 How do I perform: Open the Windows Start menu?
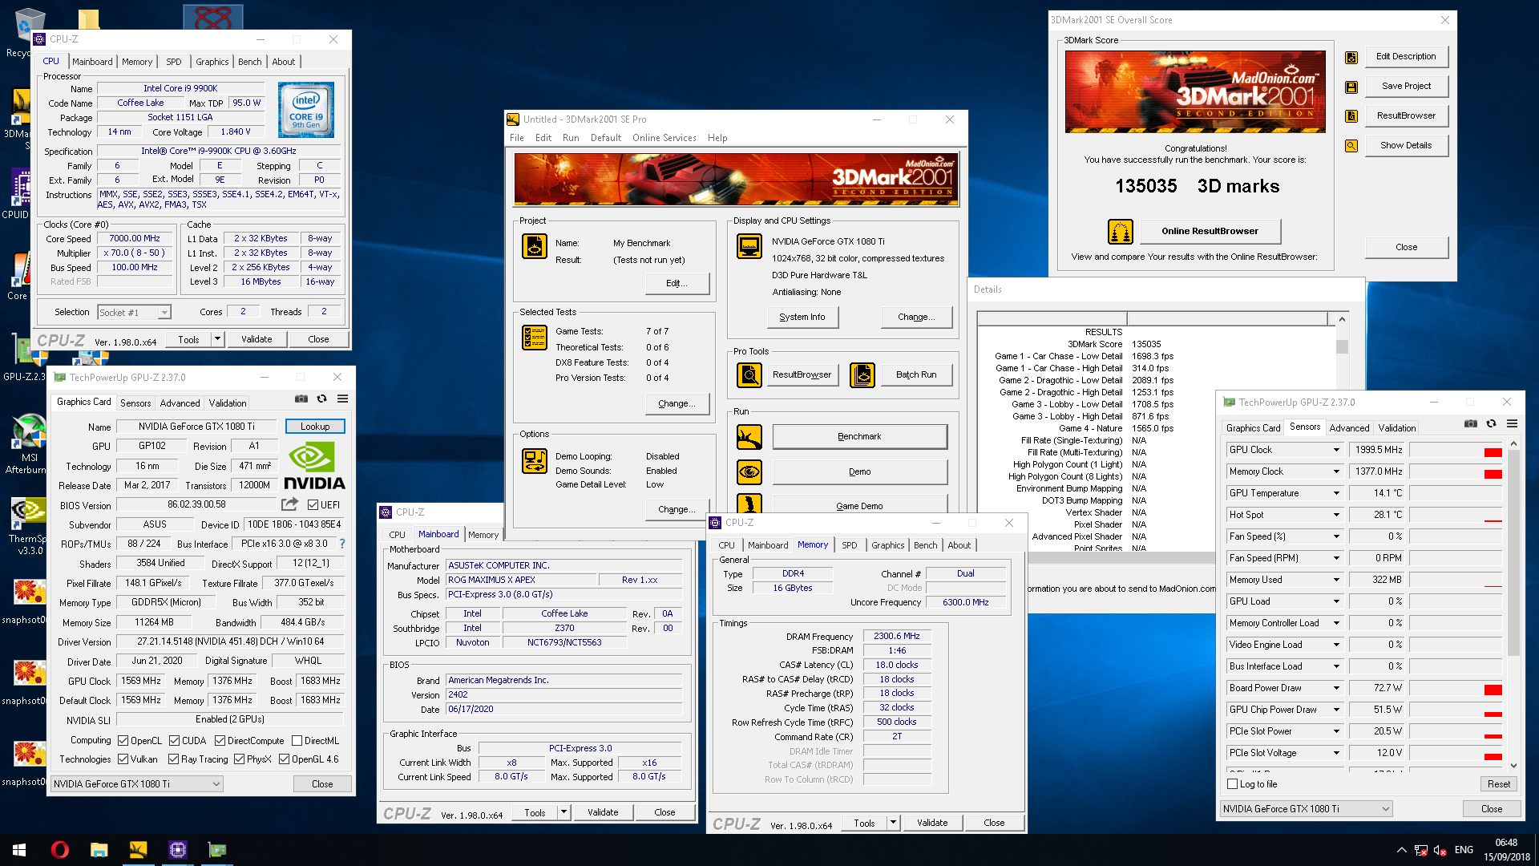point(20,850)
